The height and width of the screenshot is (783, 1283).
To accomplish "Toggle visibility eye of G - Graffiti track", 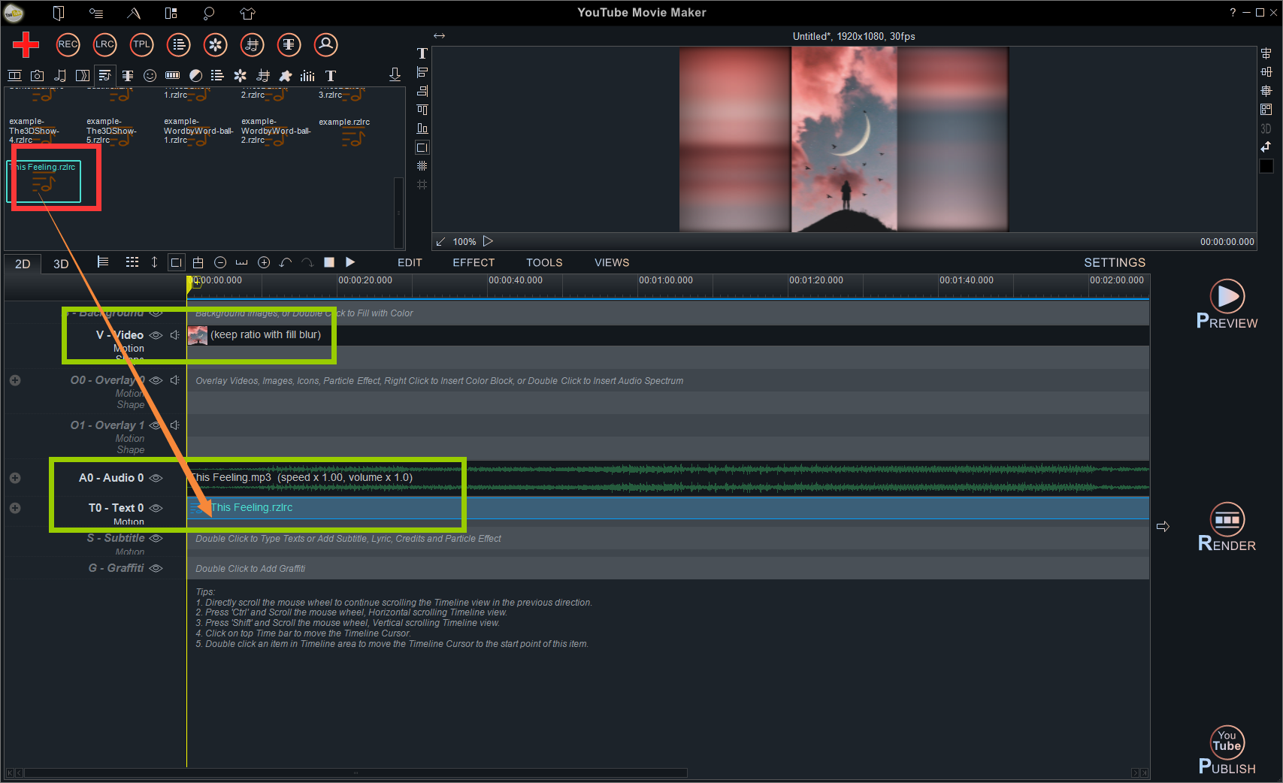I will [x=156, y=568].
